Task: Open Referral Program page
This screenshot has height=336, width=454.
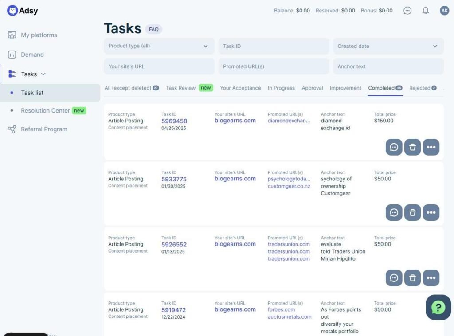Action: click(x=44, y=129)
